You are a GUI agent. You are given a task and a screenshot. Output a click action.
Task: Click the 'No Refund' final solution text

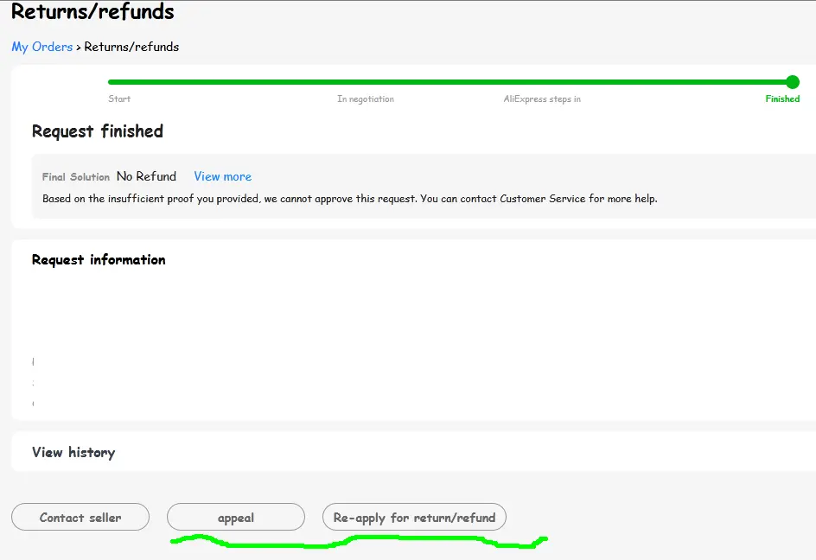[x=146, y=176]
